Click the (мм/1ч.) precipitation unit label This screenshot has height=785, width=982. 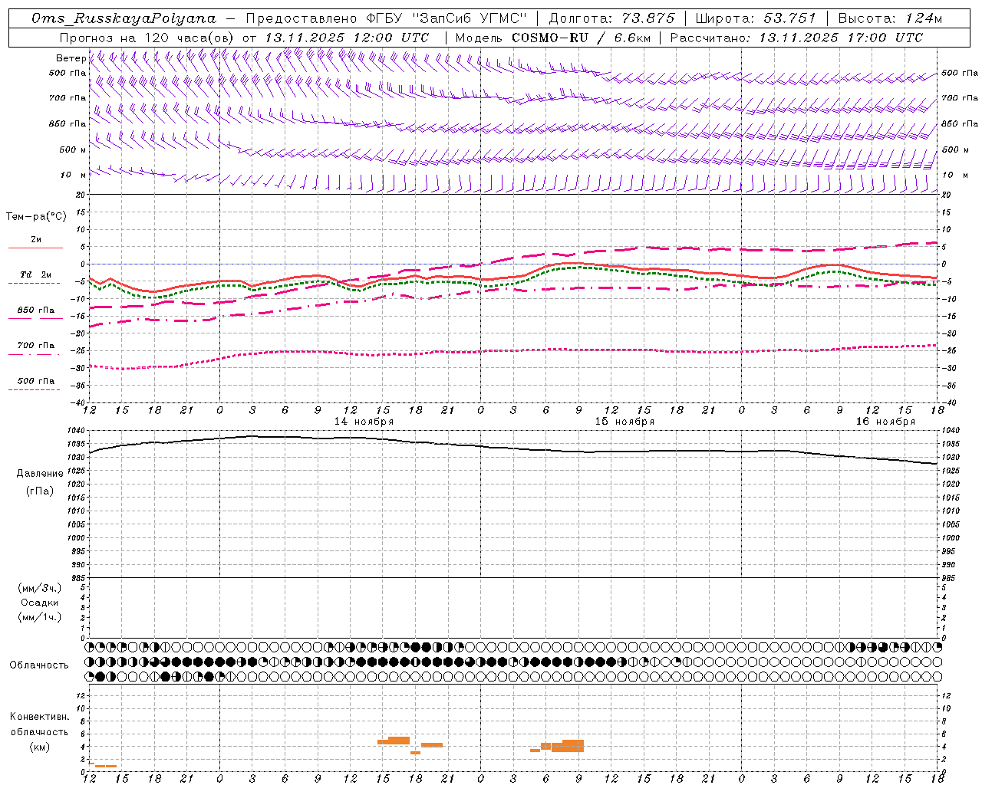click(x=40, y=617)
